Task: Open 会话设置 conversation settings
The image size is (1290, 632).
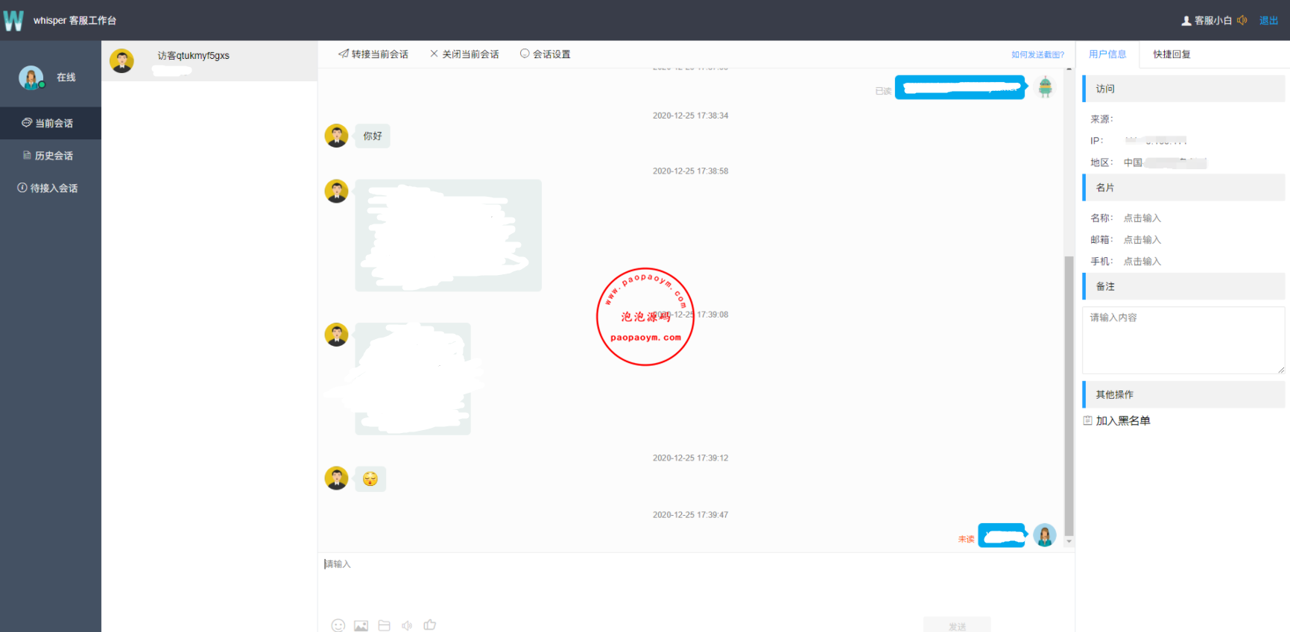Action: (x=546, y=54)
